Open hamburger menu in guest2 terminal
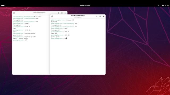The width and height of the screenshot is (170, 95). 100,16
